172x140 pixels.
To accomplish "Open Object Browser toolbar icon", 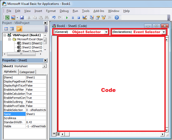I will tap(104, 18).
